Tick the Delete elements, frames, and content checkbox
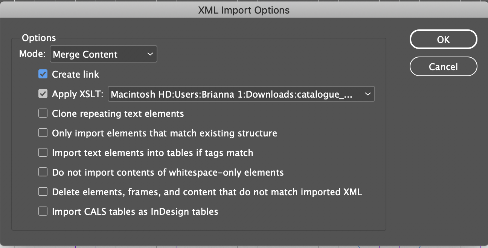Screen dimensions: 488x248 (x=43, y=192)
